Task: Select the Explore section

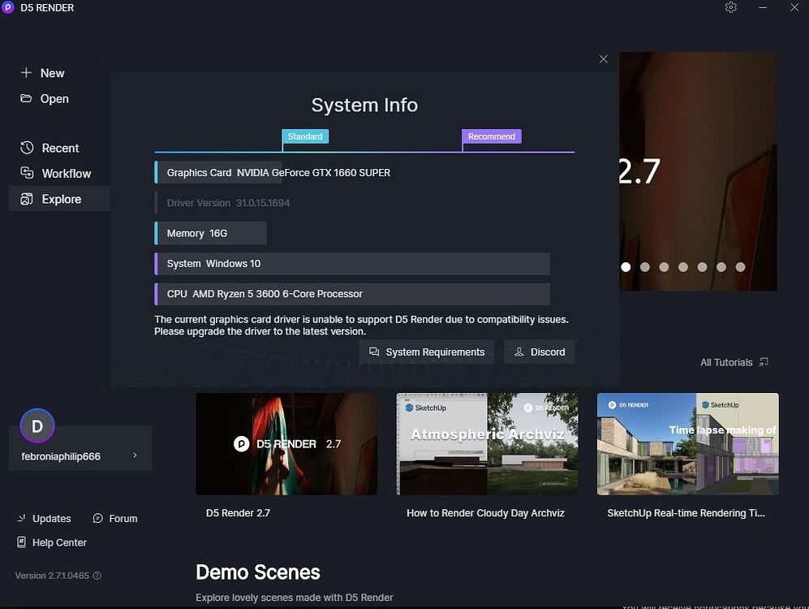Action: pyautogui.click(x=58, y=199)
